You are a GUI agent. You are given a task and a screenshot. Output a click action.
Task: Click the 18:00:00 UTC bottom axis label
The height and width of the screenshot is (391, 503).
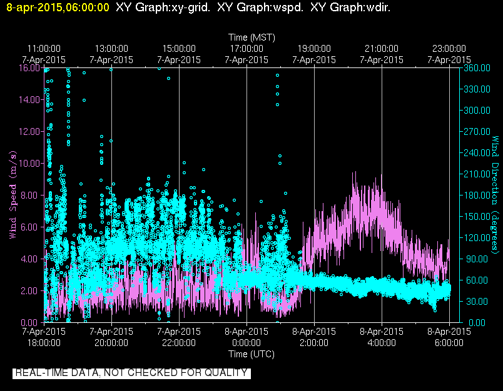coord(44,343)
